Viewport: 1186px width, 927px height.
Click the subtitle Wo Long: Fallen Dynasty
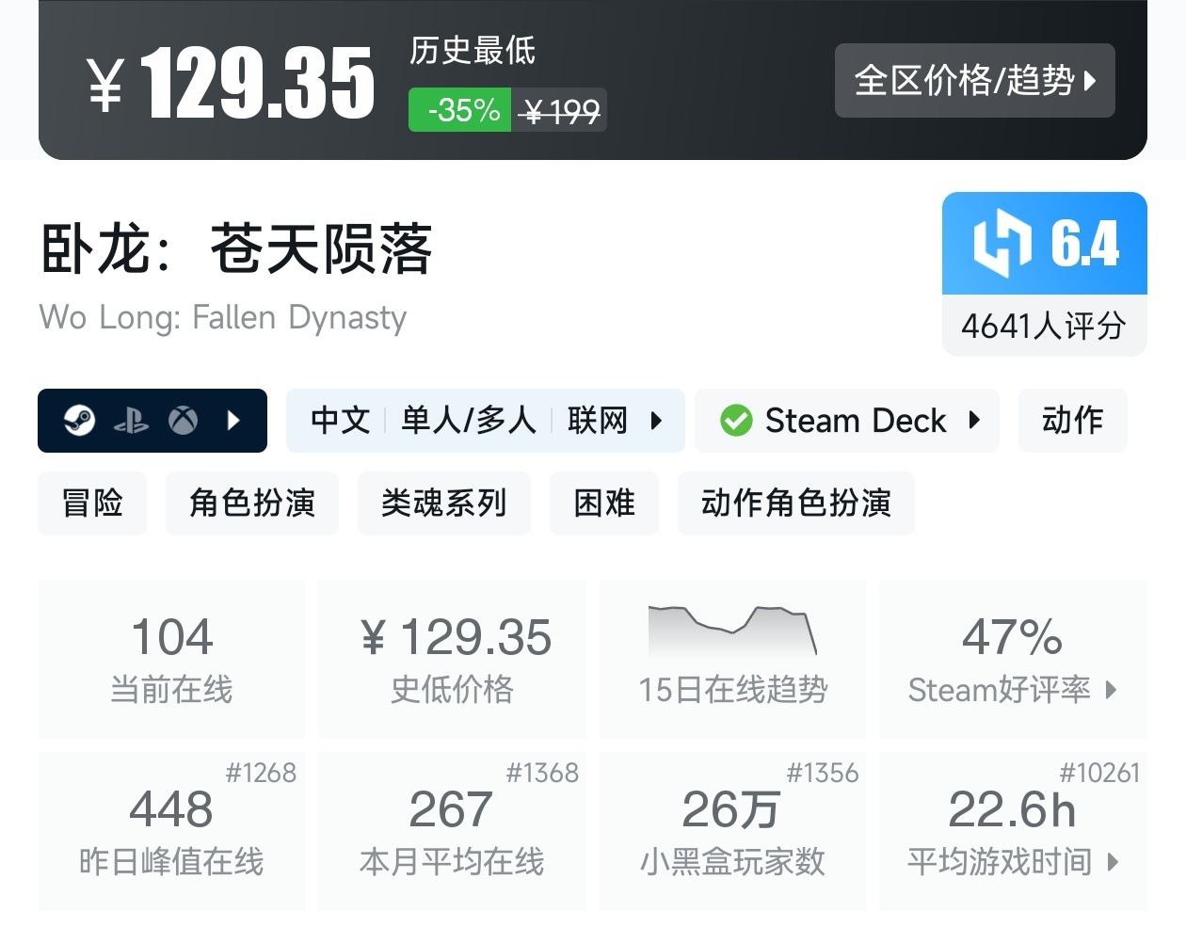pos(223,318)
